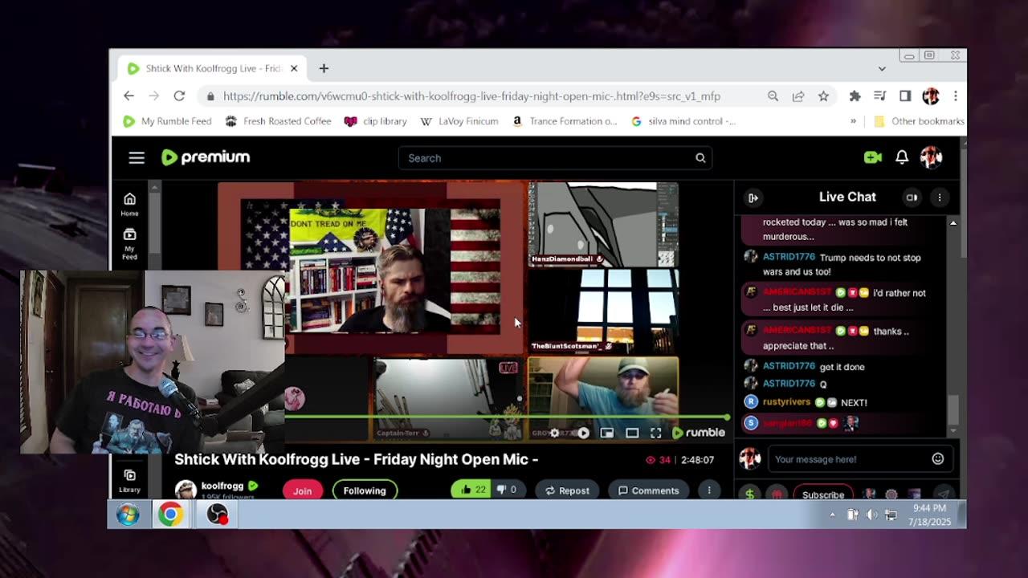
Task: Open the chat emoji picker
Action: 937,459
